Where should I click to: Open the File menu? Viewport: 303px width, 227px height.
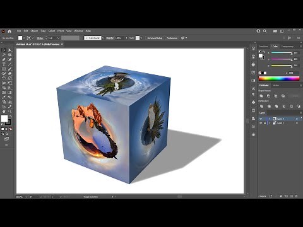click(19, 31)
